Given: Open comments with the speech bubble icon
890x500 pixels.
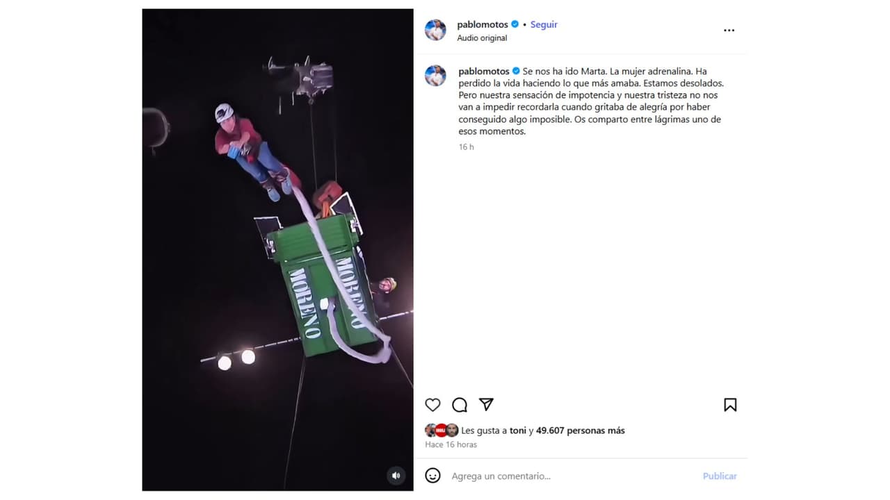Looking at the screenshot, I should coord(460,405).
